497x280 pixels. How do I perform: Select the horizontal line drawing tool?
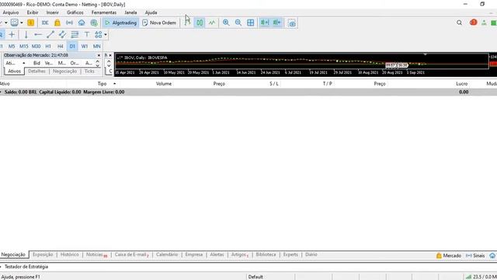click(38, 34)
